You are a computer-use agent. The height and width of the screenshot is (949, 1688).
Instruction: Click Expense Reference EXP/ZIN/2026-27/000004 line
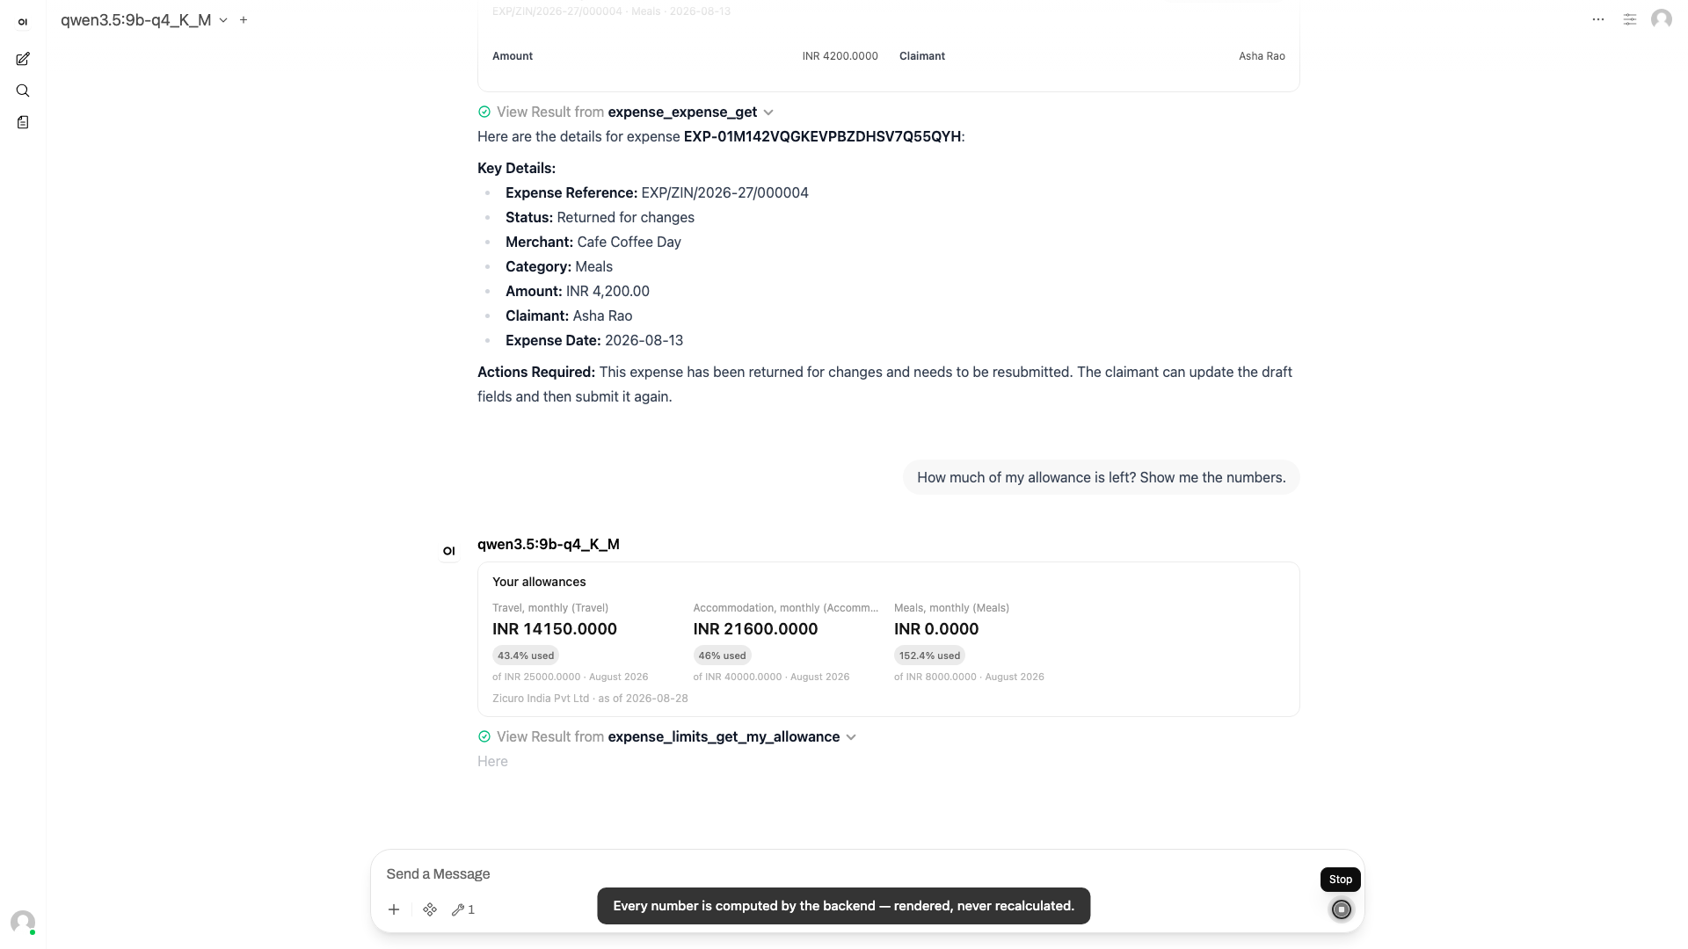coord(657,192)
